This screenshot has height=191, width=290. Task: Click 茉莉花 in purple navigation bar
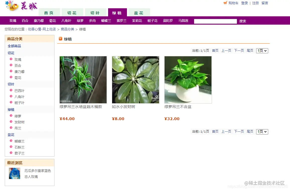(x=137, y=21)
